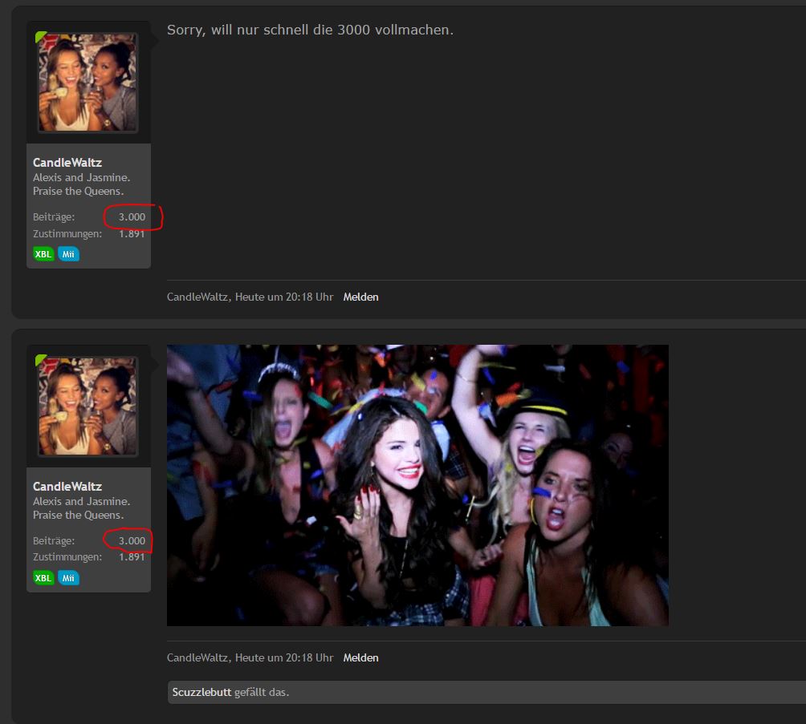Open CandleWaltz avatar in first post

tap(88, 82)
